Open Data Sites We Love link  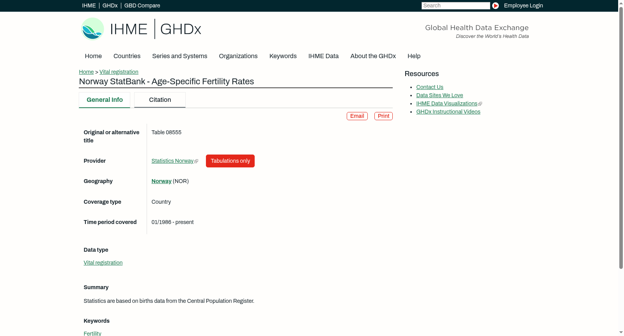click(x=440, y=95)
